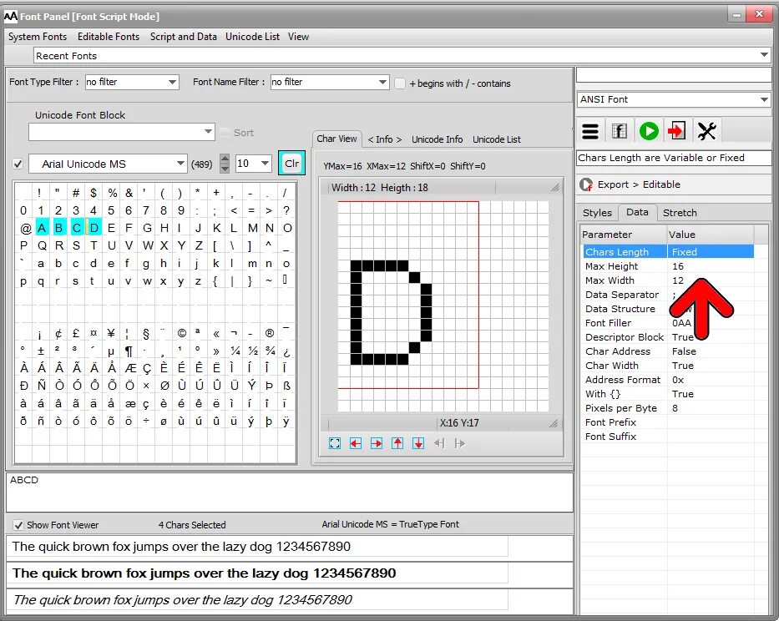The image size is (779, 621).
Task: Open the Editable Fonts menu
Action: pos(109,37)
